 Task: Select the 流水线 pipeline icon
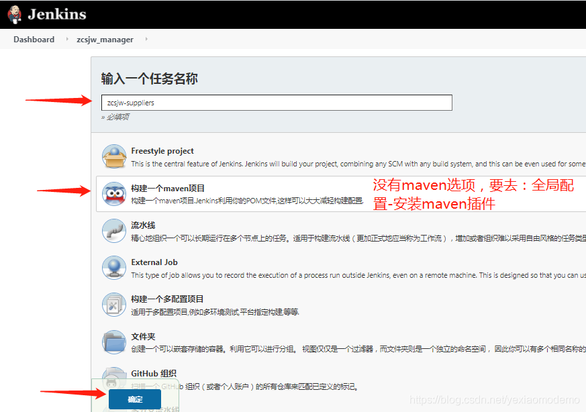coord(114,231)
